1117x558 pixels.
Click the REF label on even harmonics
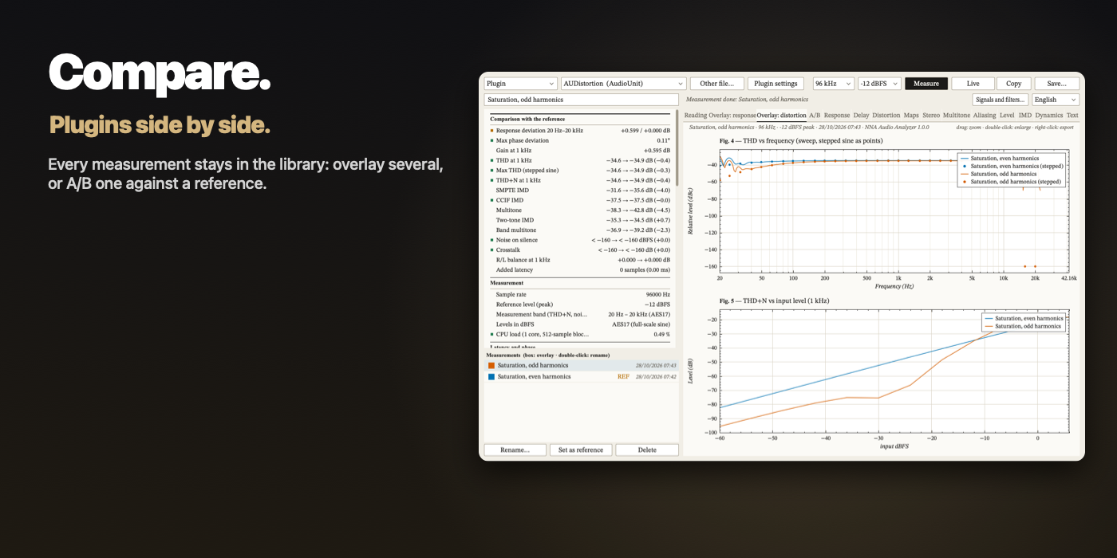pyautogui.click(x=623, y=376)
